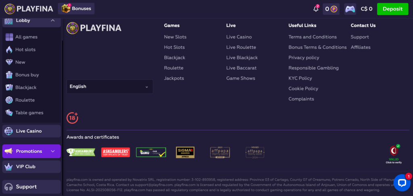Click the Promotions megaphone icon

(9, 151)
